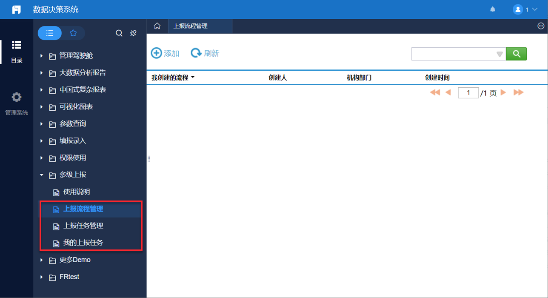
Task: Open the tab options ellipsis icon
Action: point(541,26)
